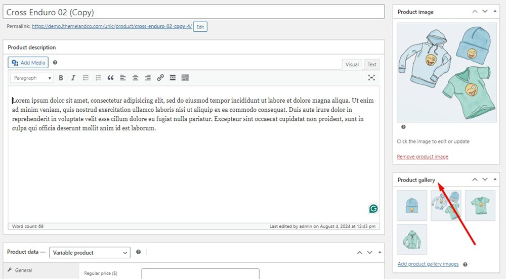Screen dimensions: 506x279
Task: Open help tip below product image
Action: pos(403,127)
